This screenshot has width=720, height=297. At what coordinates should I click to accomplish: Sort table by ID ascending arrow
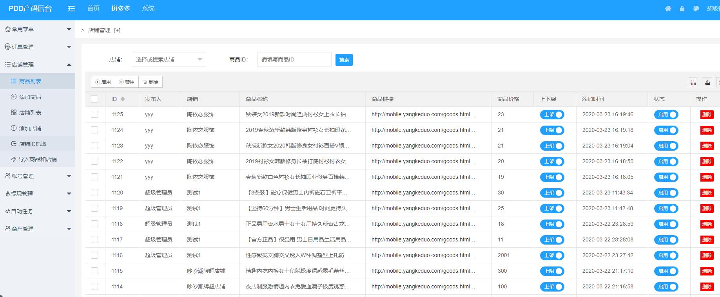[x=123, y=97]
